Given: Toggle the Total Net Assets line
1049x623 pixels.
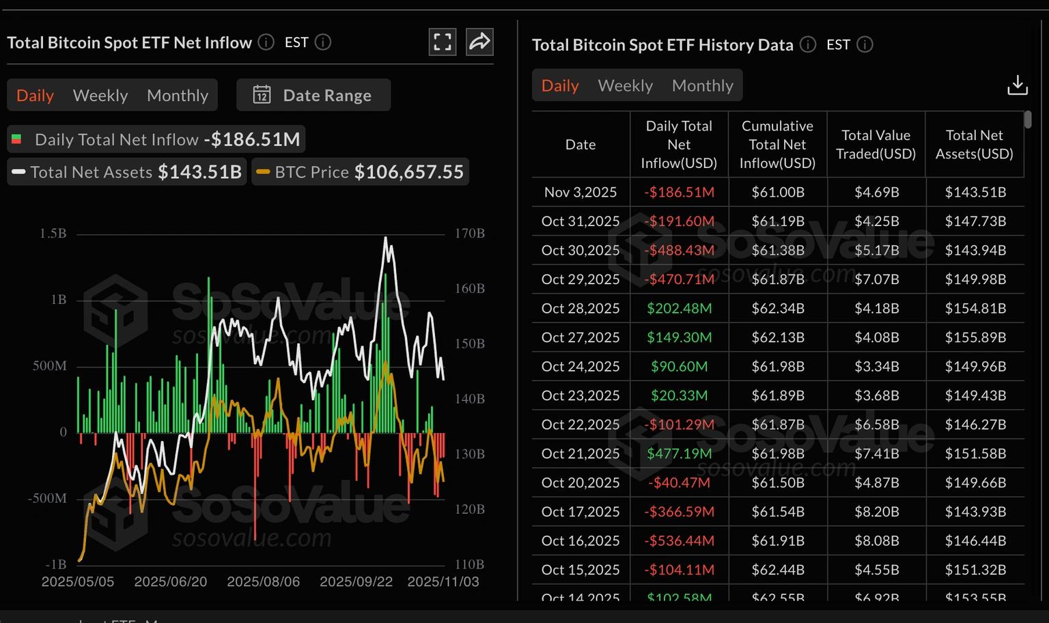Looking at the screenshot, I should [126, 171].
